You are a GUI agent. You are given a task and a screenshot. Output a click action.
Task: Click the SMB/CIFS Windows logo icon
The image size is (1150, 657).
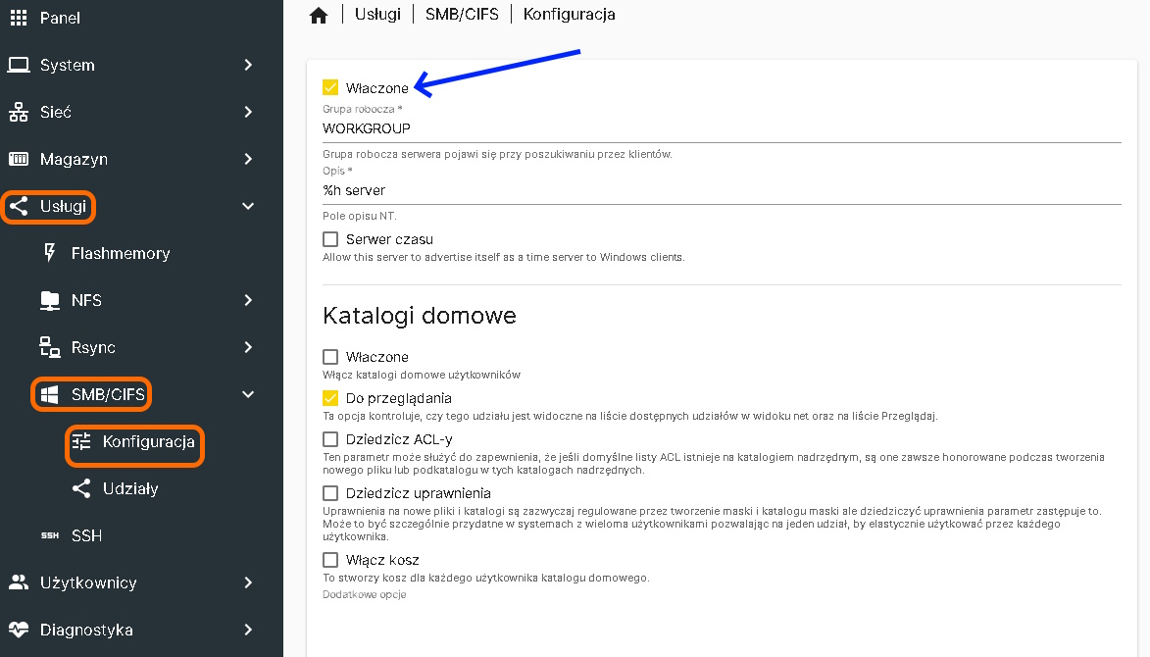point(50,394)
